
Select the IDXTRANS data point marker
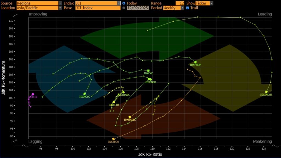click(x=123, y=92)
